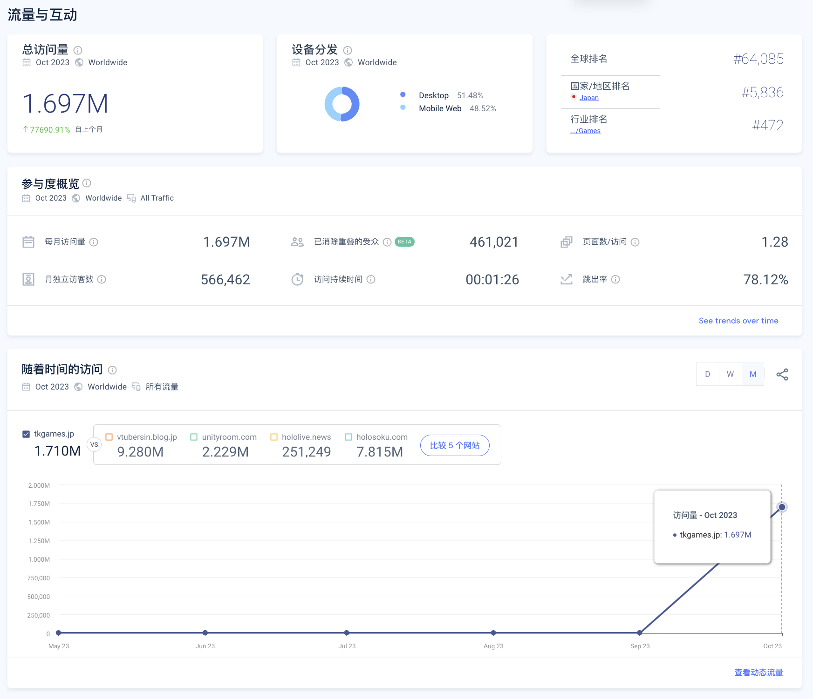Switch chart to daily D view
The width and height of the screenshot is (813, 699).
708,374
